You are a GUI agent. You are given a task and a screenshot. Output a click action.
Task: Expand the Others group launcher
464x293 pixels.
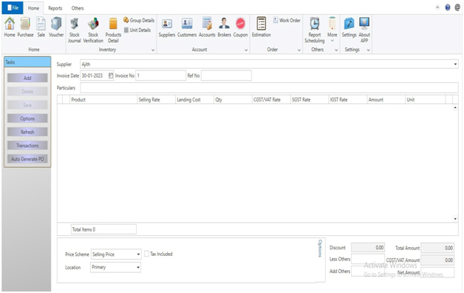click(336, 50)
